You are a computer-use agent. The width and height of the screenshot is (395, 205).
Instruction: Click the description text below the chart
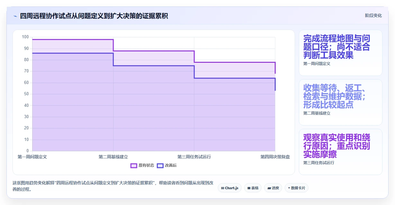coord(113,186)
